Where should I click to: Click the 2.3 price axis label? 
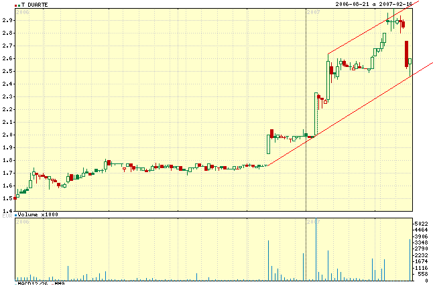[x=7, y=96]
